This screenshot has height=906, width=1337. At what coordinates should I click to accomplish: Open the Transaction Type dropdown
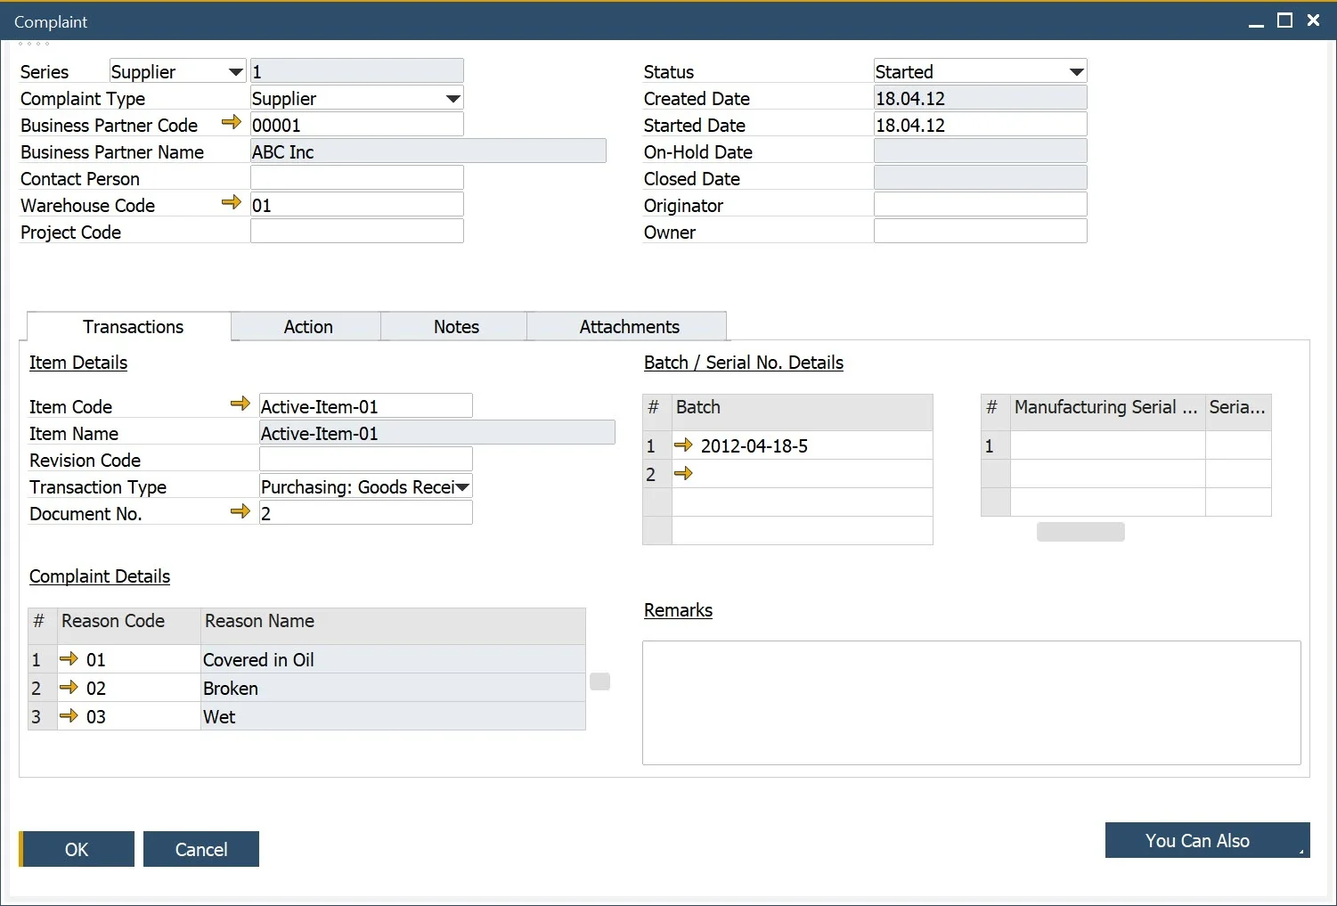(461, 487)
